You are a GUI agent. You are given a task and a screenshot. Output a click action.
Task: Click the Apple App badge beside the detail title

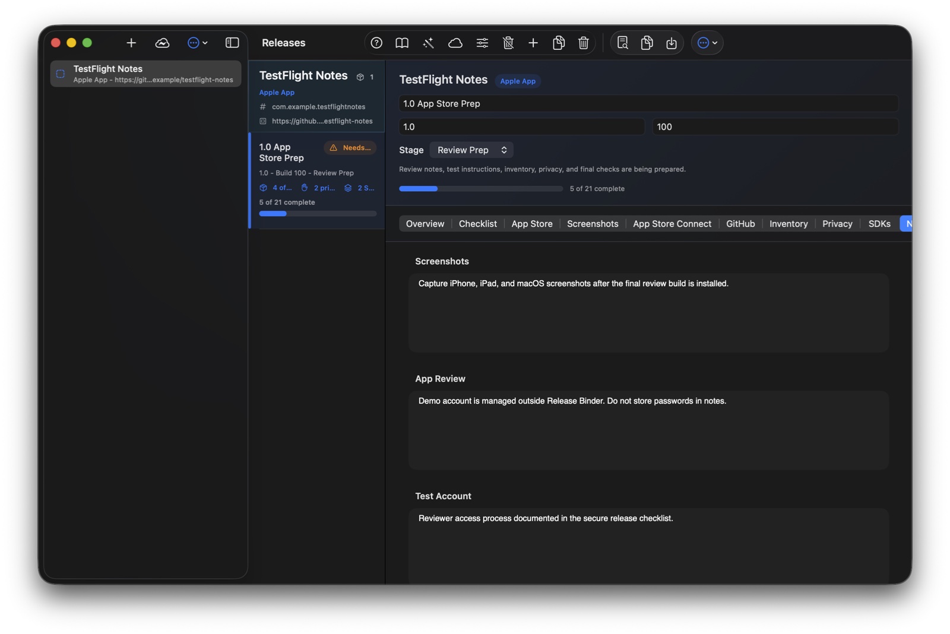click(518, 81)
